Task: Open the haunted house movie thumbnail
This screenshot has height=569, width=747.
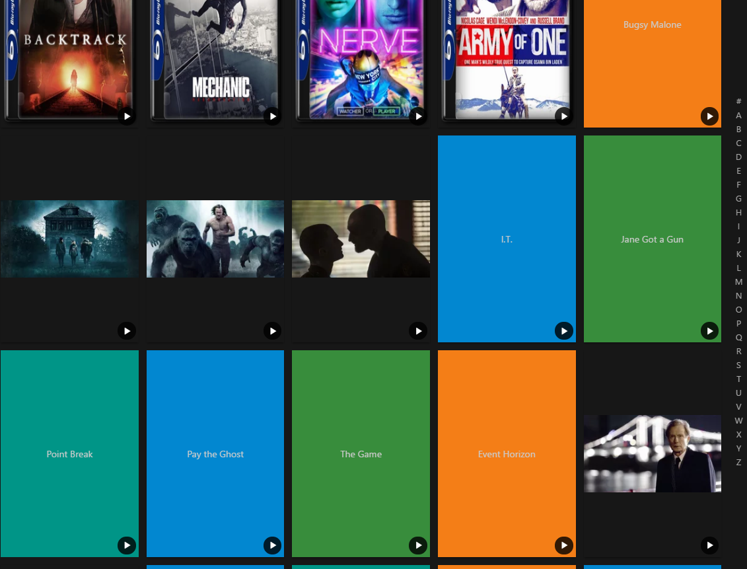Action: [x=69, y=239]
